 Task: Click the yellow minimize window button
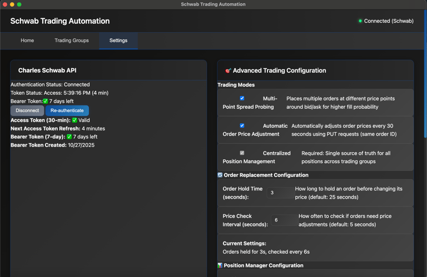click(12, 4)
